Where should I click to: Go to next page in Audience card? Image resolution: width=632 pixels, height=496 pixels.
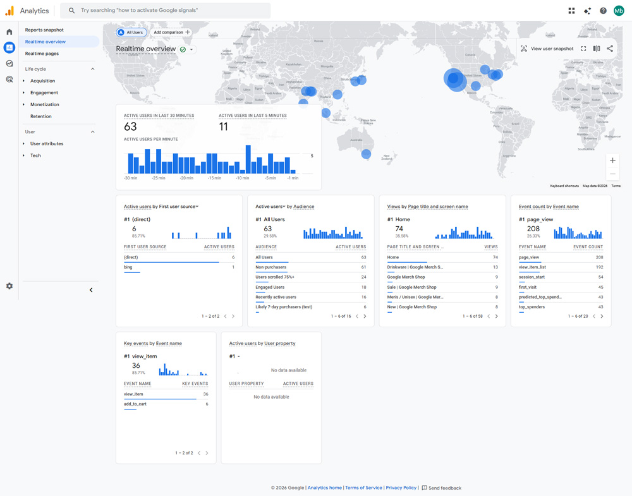[x=365, y=317]
